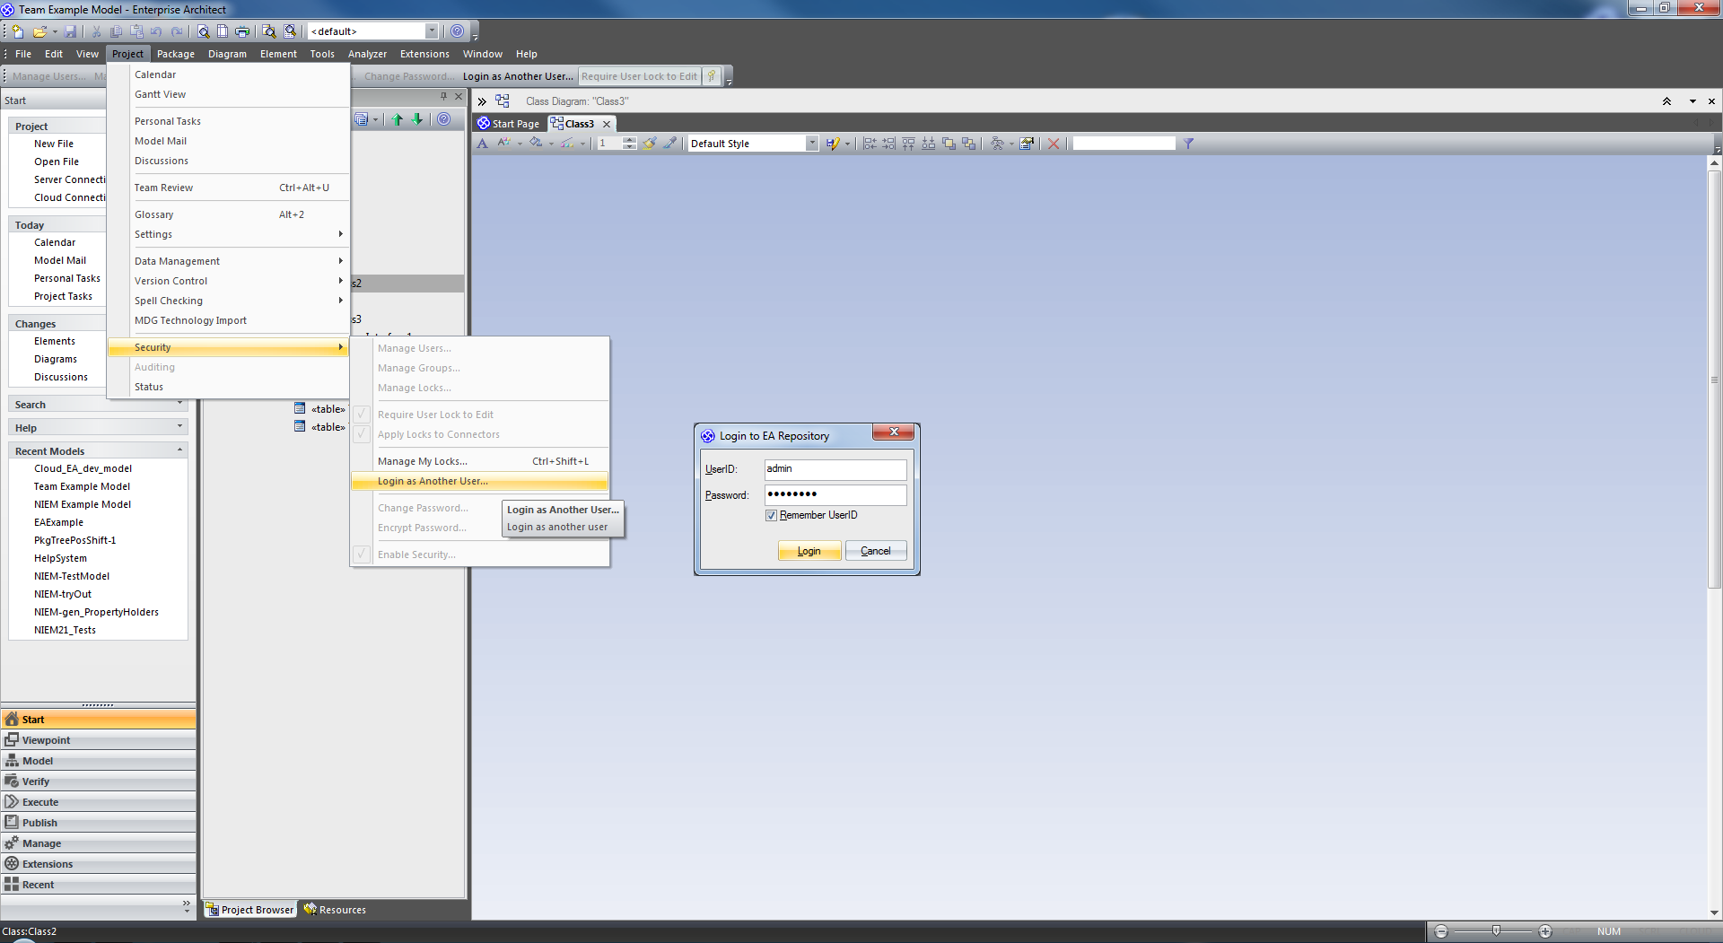Choose Login as Another User menu entry
The image size is (1723, 943).
point(433,482)
